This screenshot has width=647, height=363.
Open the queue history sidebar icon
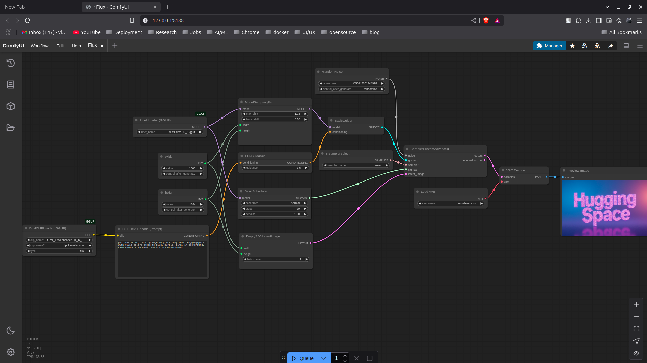click(x=11, y=63)
